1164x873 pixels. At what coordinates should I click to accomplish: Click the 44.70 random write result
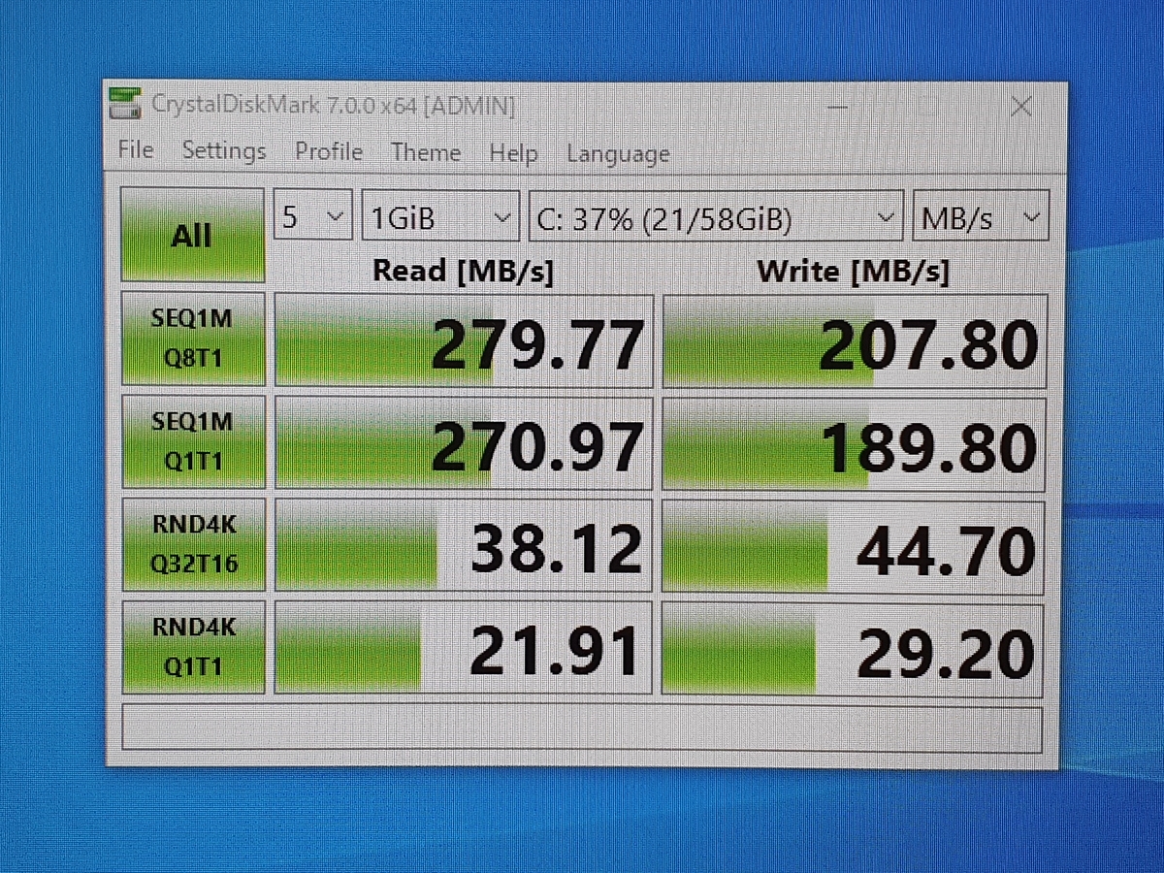(x=853, y=546)
